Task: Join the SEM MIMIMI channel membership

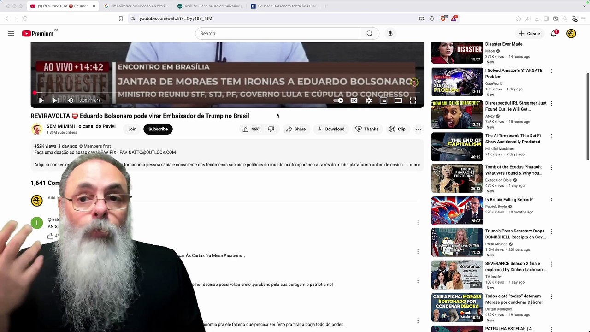Action: pos(132,129)
